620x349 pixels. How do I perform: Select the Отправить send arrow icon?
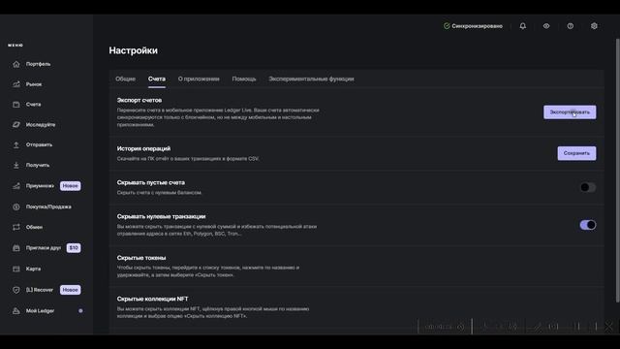(16, 144)
